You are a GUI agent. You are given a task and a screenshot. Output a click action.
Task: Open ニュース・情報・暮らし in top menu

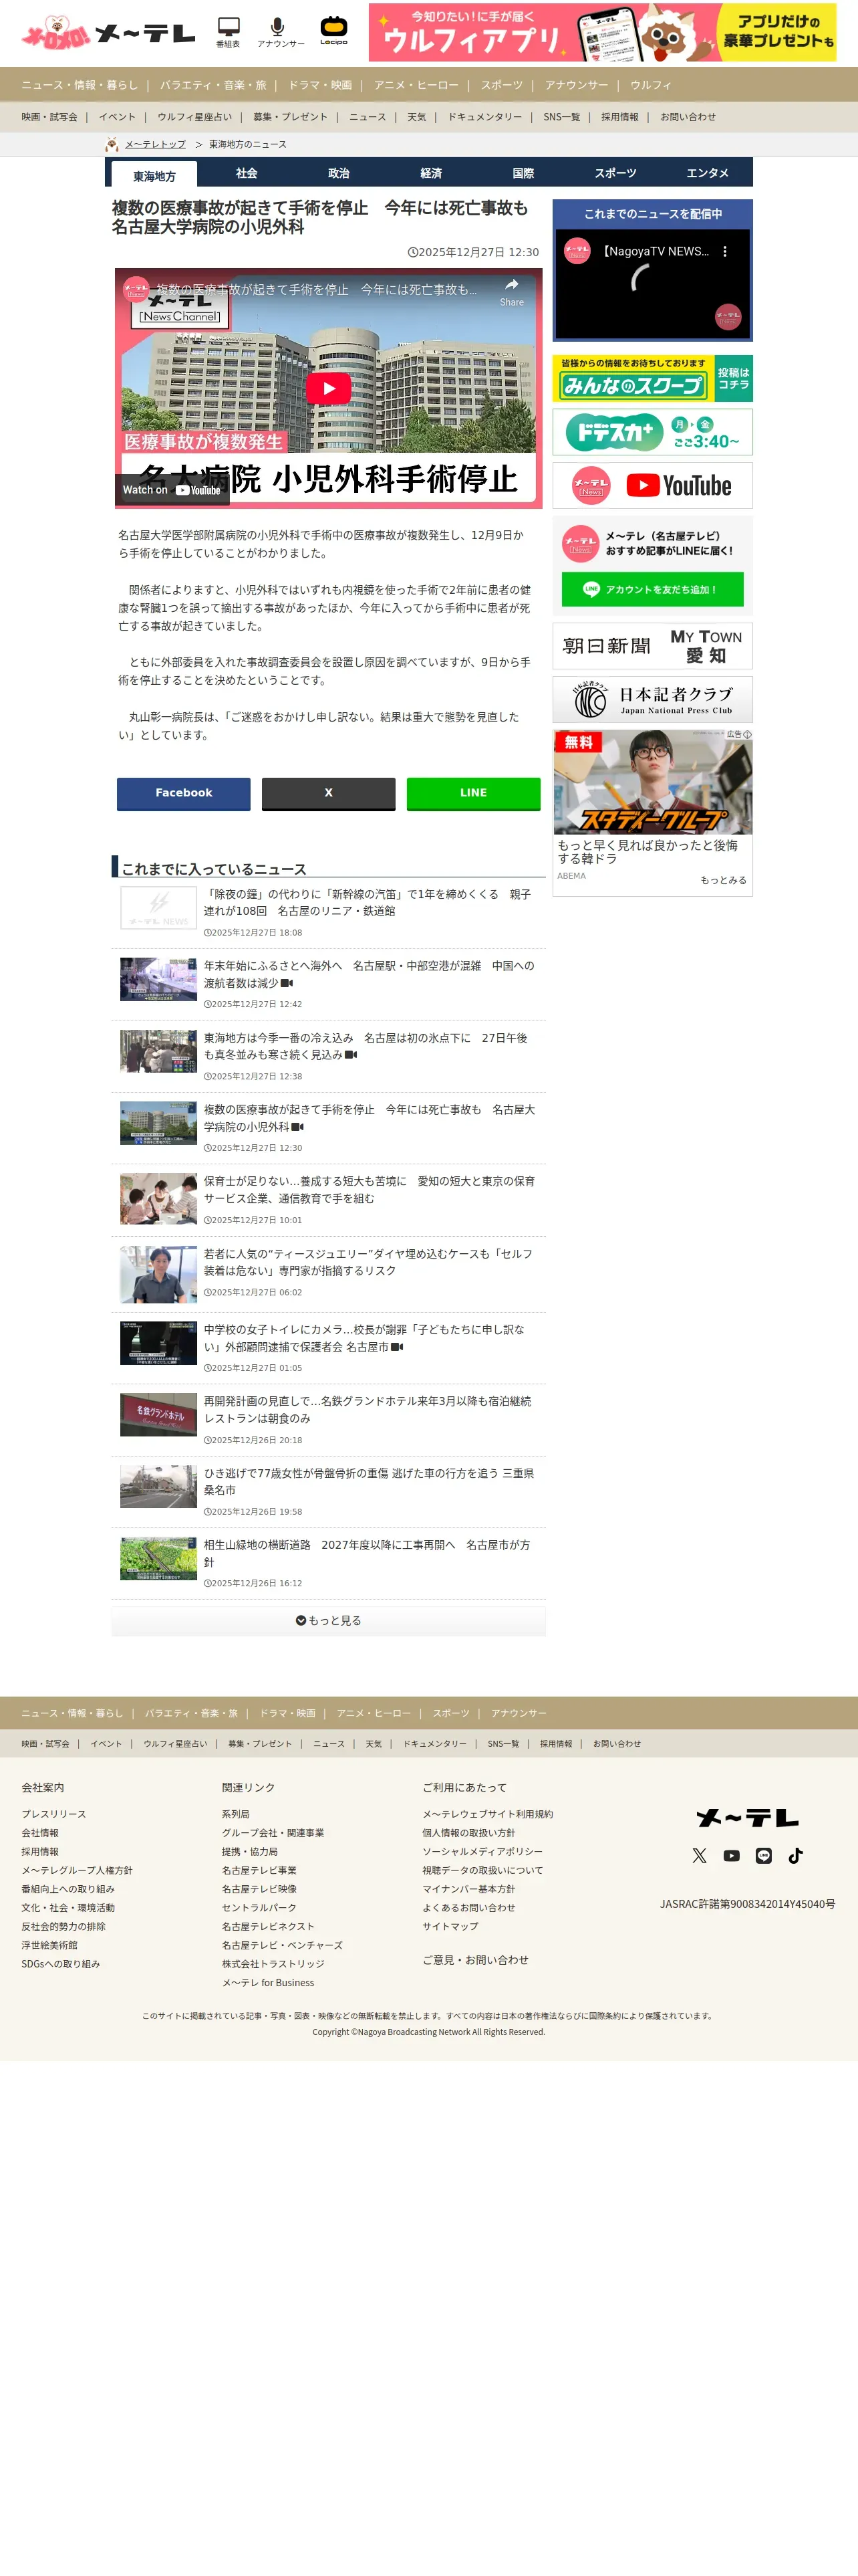click(80, 85)
